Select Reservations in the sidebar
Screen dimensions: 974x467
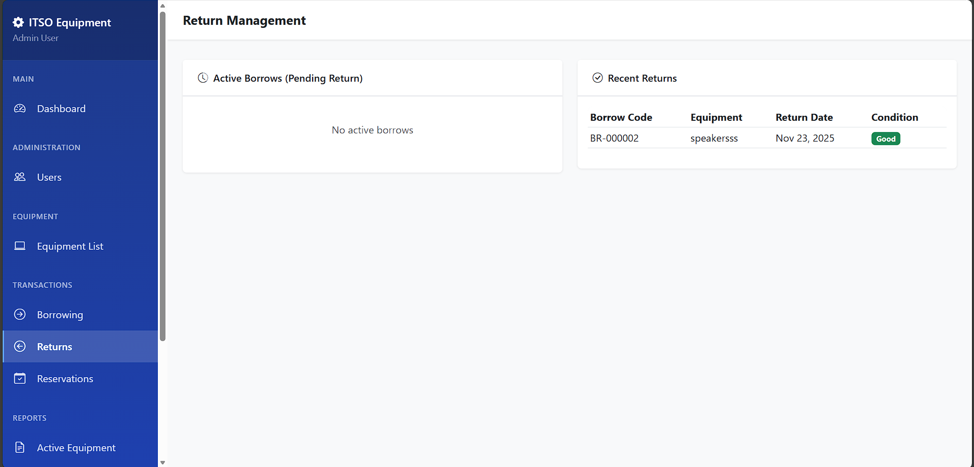(x=65, y=379)
